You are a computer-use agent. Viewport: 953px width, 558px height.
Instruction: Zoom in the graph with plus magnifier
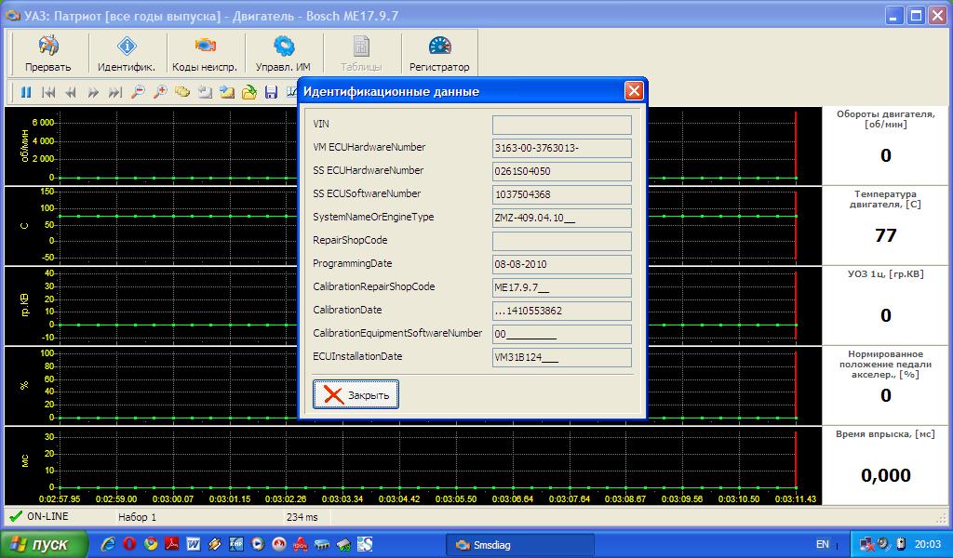pyautogui.click(x=160, y=92)
